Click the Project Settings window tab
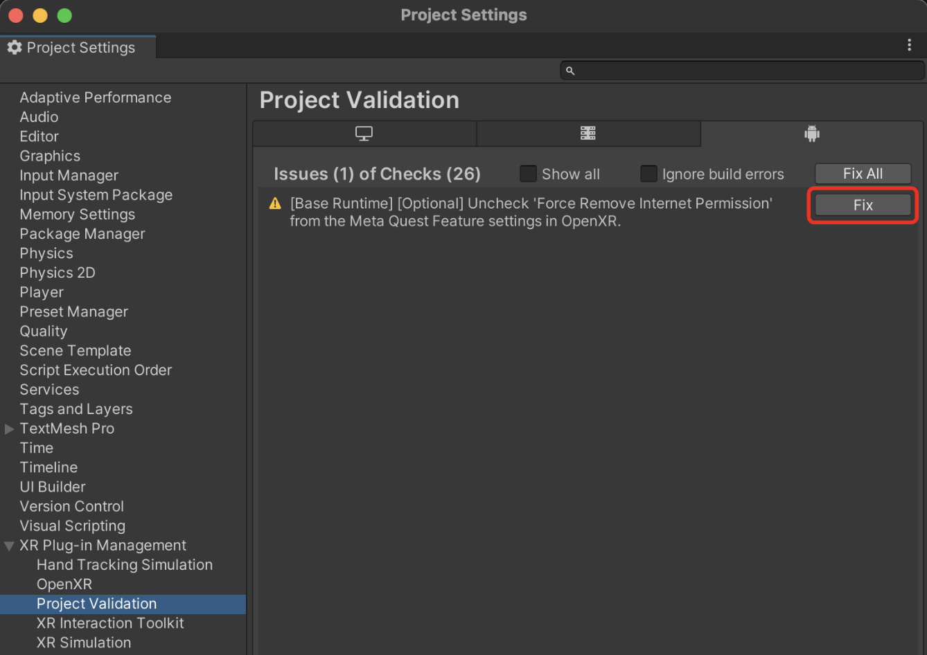 pos(78,47)
